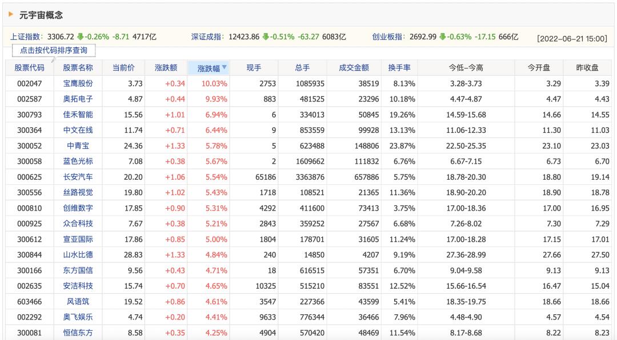Click price range 27.36-28.99
This screenshot has height=340, width=617.
[466, 254]
